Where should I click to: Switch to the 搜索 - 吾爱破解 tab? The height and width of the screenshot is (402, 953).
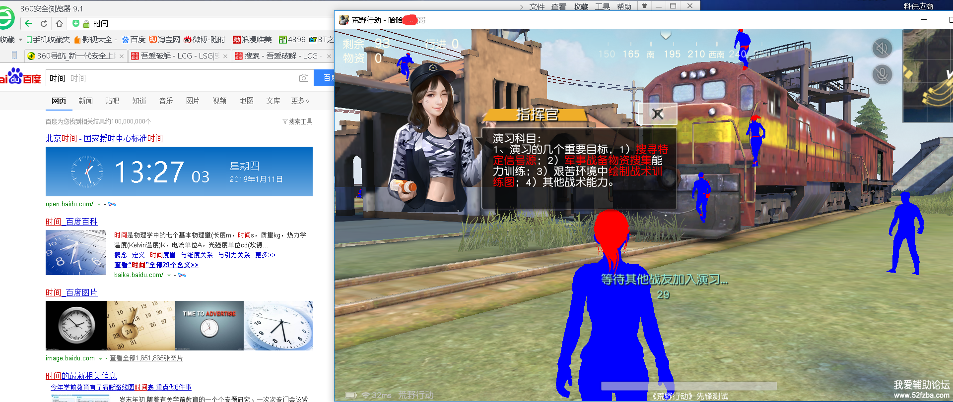283,56
